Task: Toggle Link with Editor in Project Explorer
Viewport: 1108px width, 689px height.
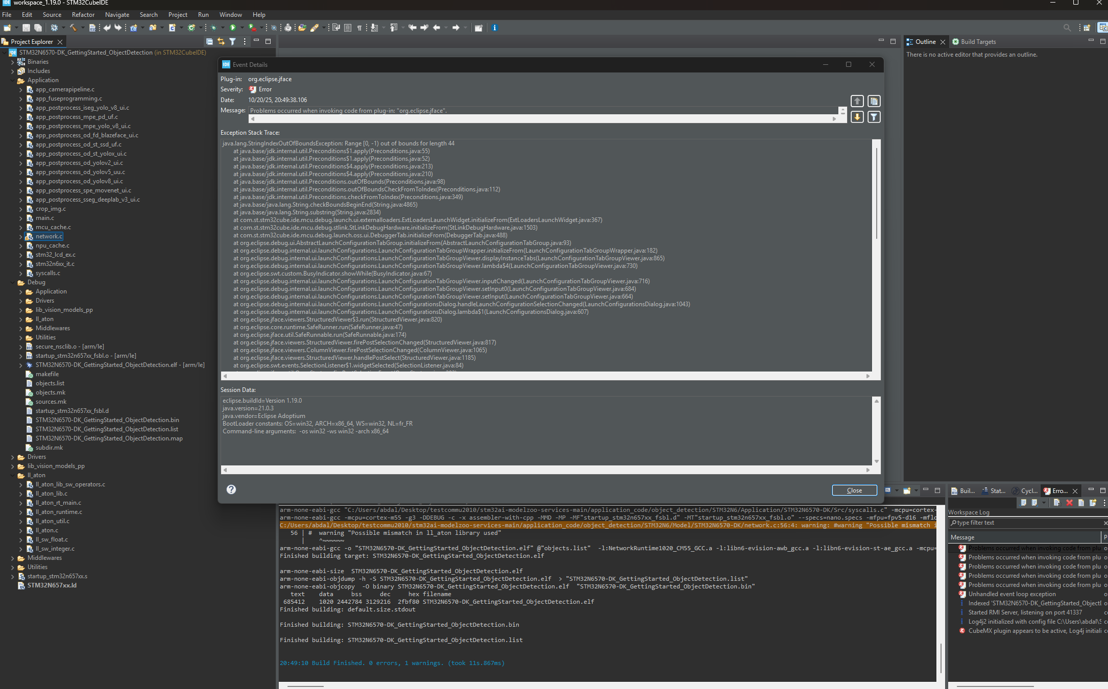Action: tap(221, 42)
